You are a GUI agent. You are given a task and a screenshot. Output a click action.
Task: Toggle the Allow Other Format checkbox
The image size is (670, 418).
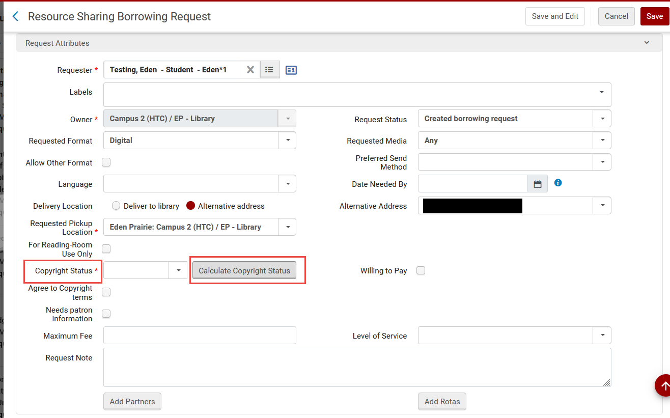[x=106, y=162]
